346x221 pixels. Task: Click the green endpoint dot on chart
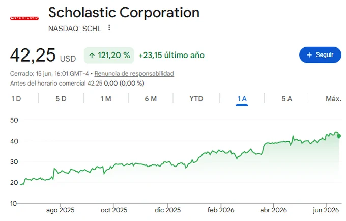[x=339, y=136]
